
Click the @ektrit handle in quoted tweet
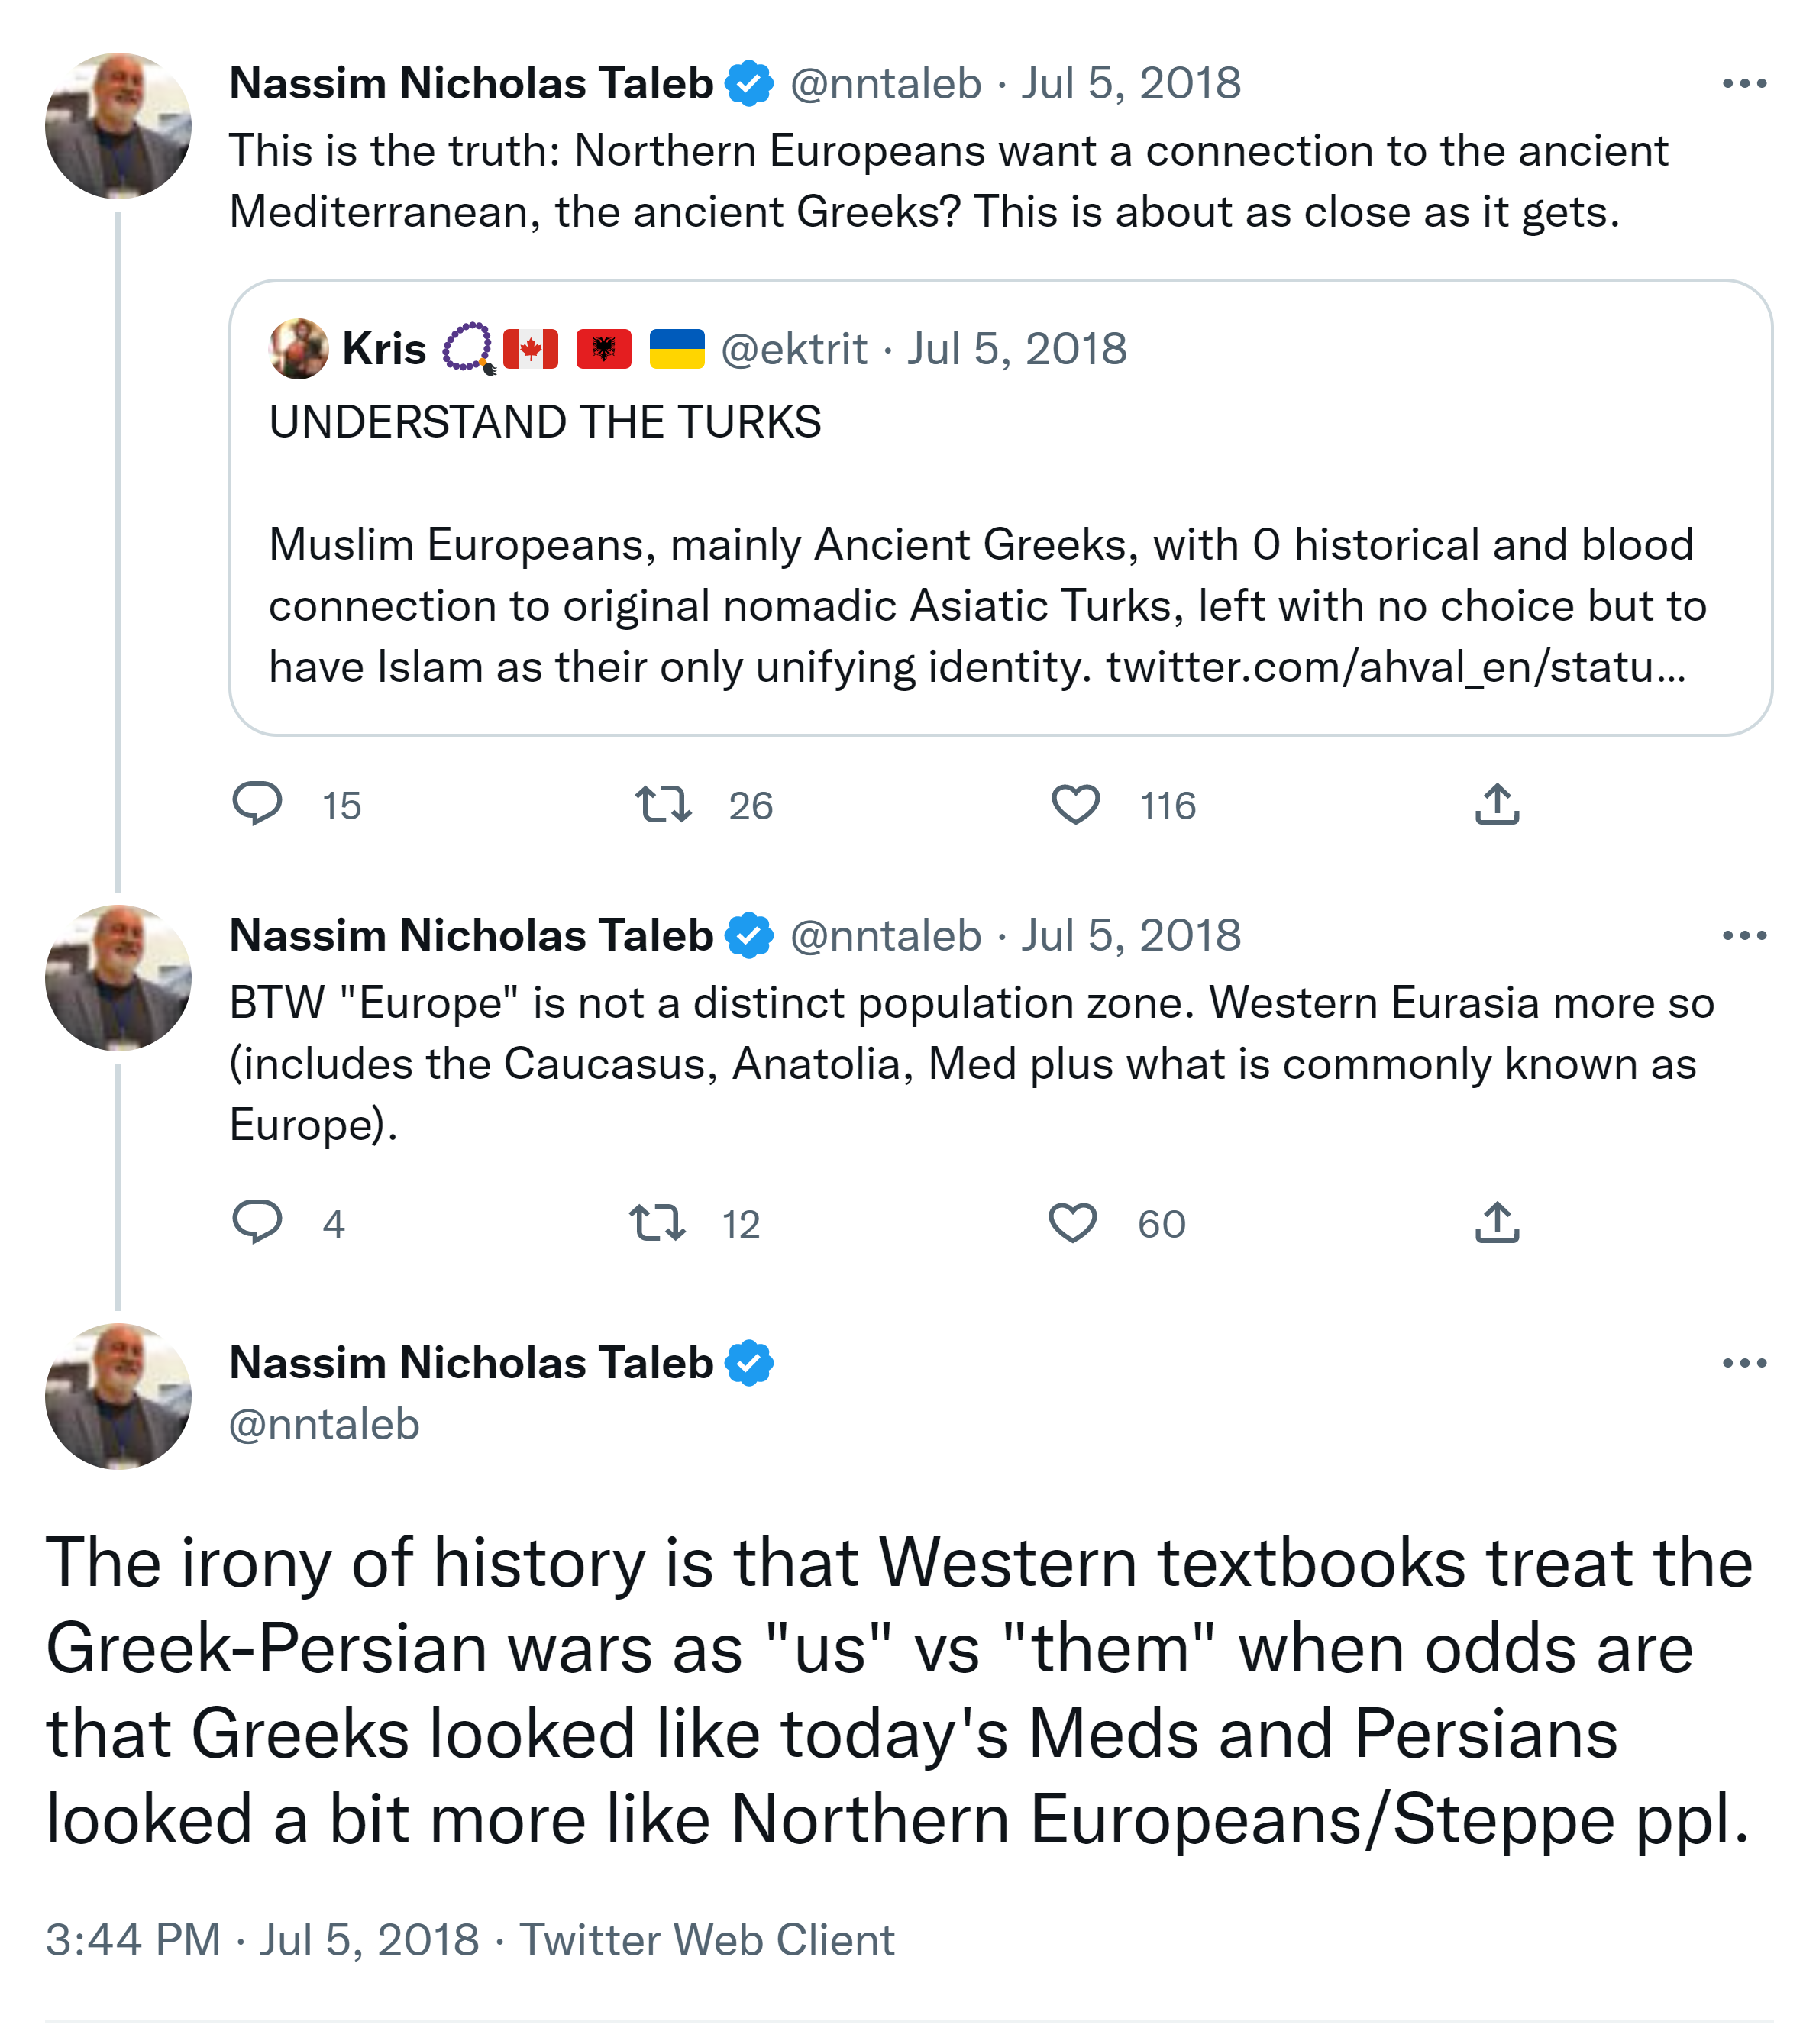click(x=793, y=350)
